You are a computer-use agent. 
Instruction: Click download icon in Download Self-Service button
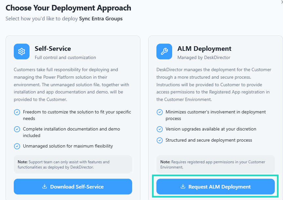[45, 186]
